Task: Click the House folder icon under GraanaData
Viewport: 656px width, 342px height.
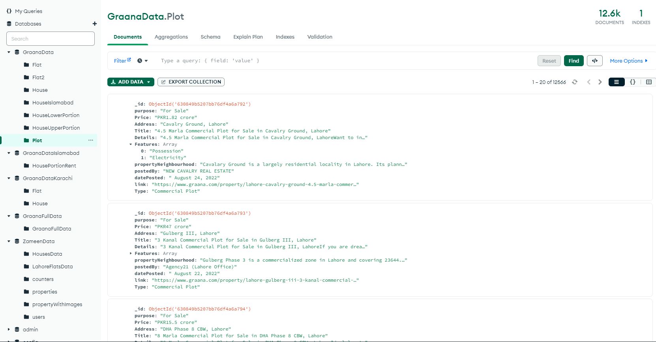Action: click(26, 90)
